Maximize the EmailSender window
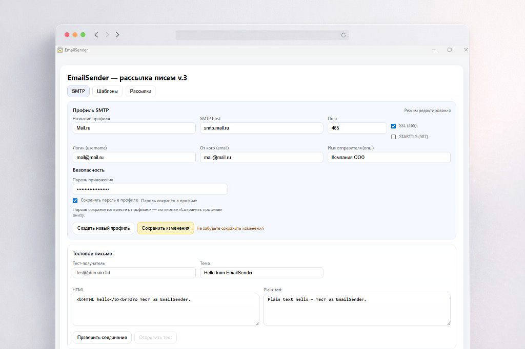The image size is (525, 349). (450, 50)
